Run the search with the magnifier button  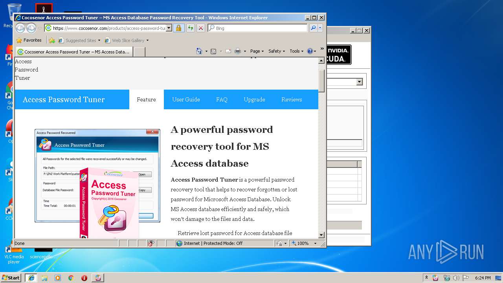pos(313,28)
